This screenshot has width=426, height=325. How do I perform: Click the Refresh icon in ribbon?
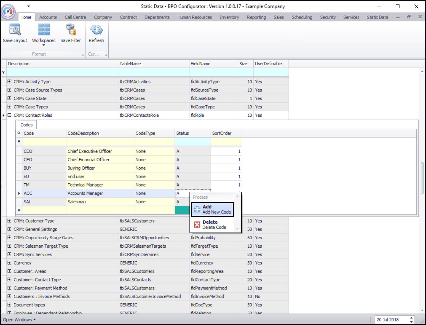(96, 30)
